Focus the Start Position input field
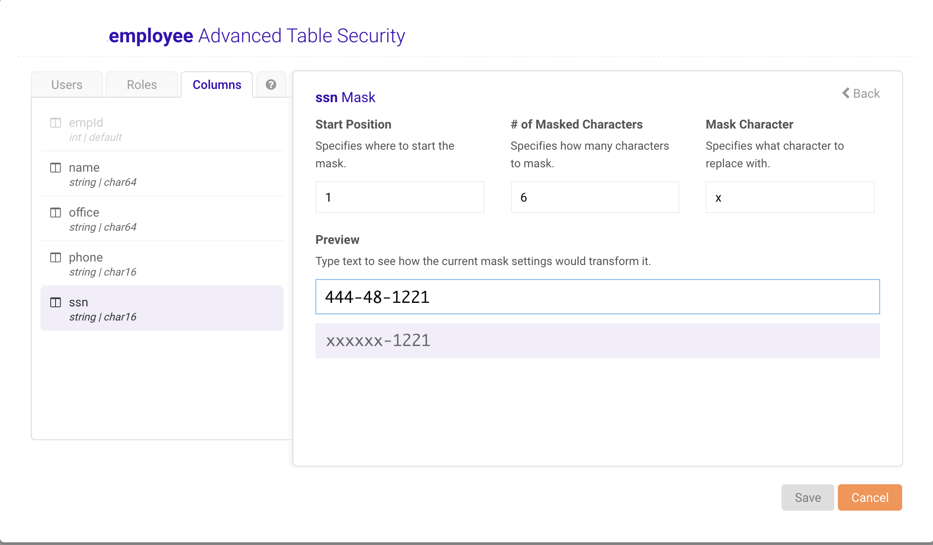 pos(400,197)
